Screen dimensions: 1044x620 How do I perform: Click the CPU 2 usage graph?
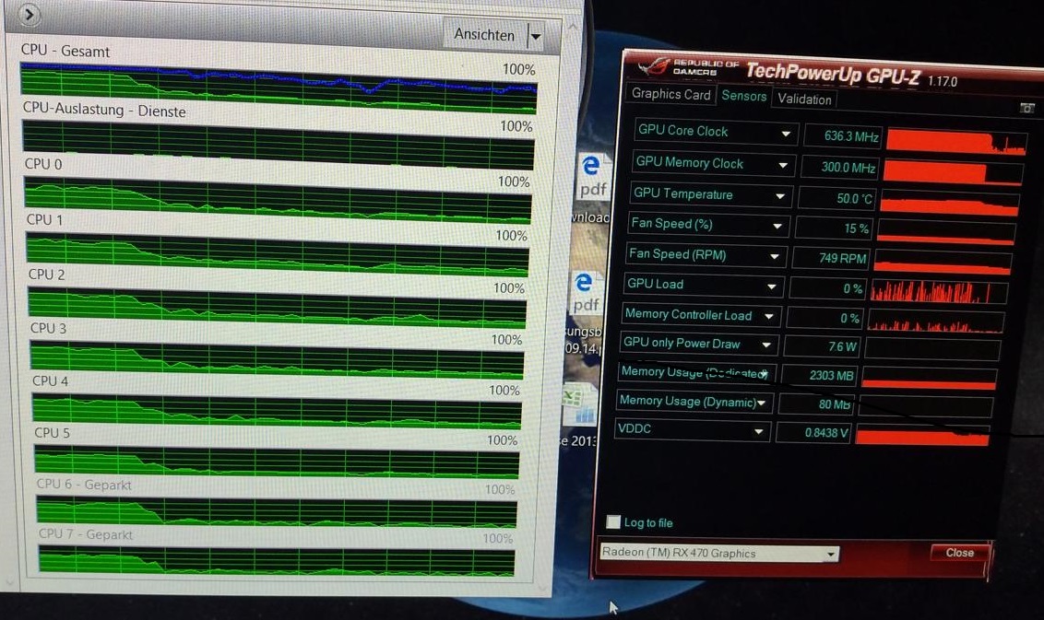277,309
